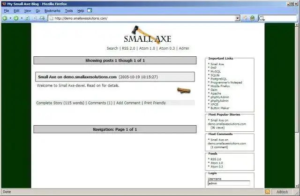This screenshot has width=300, height=196.
Task: Open Atom 1.0 in Feeds box
Action: coord(217,163)
